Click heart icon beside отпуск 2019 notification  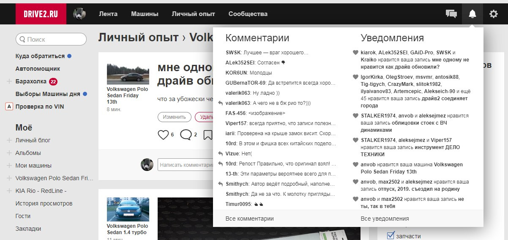pos(355,182)
